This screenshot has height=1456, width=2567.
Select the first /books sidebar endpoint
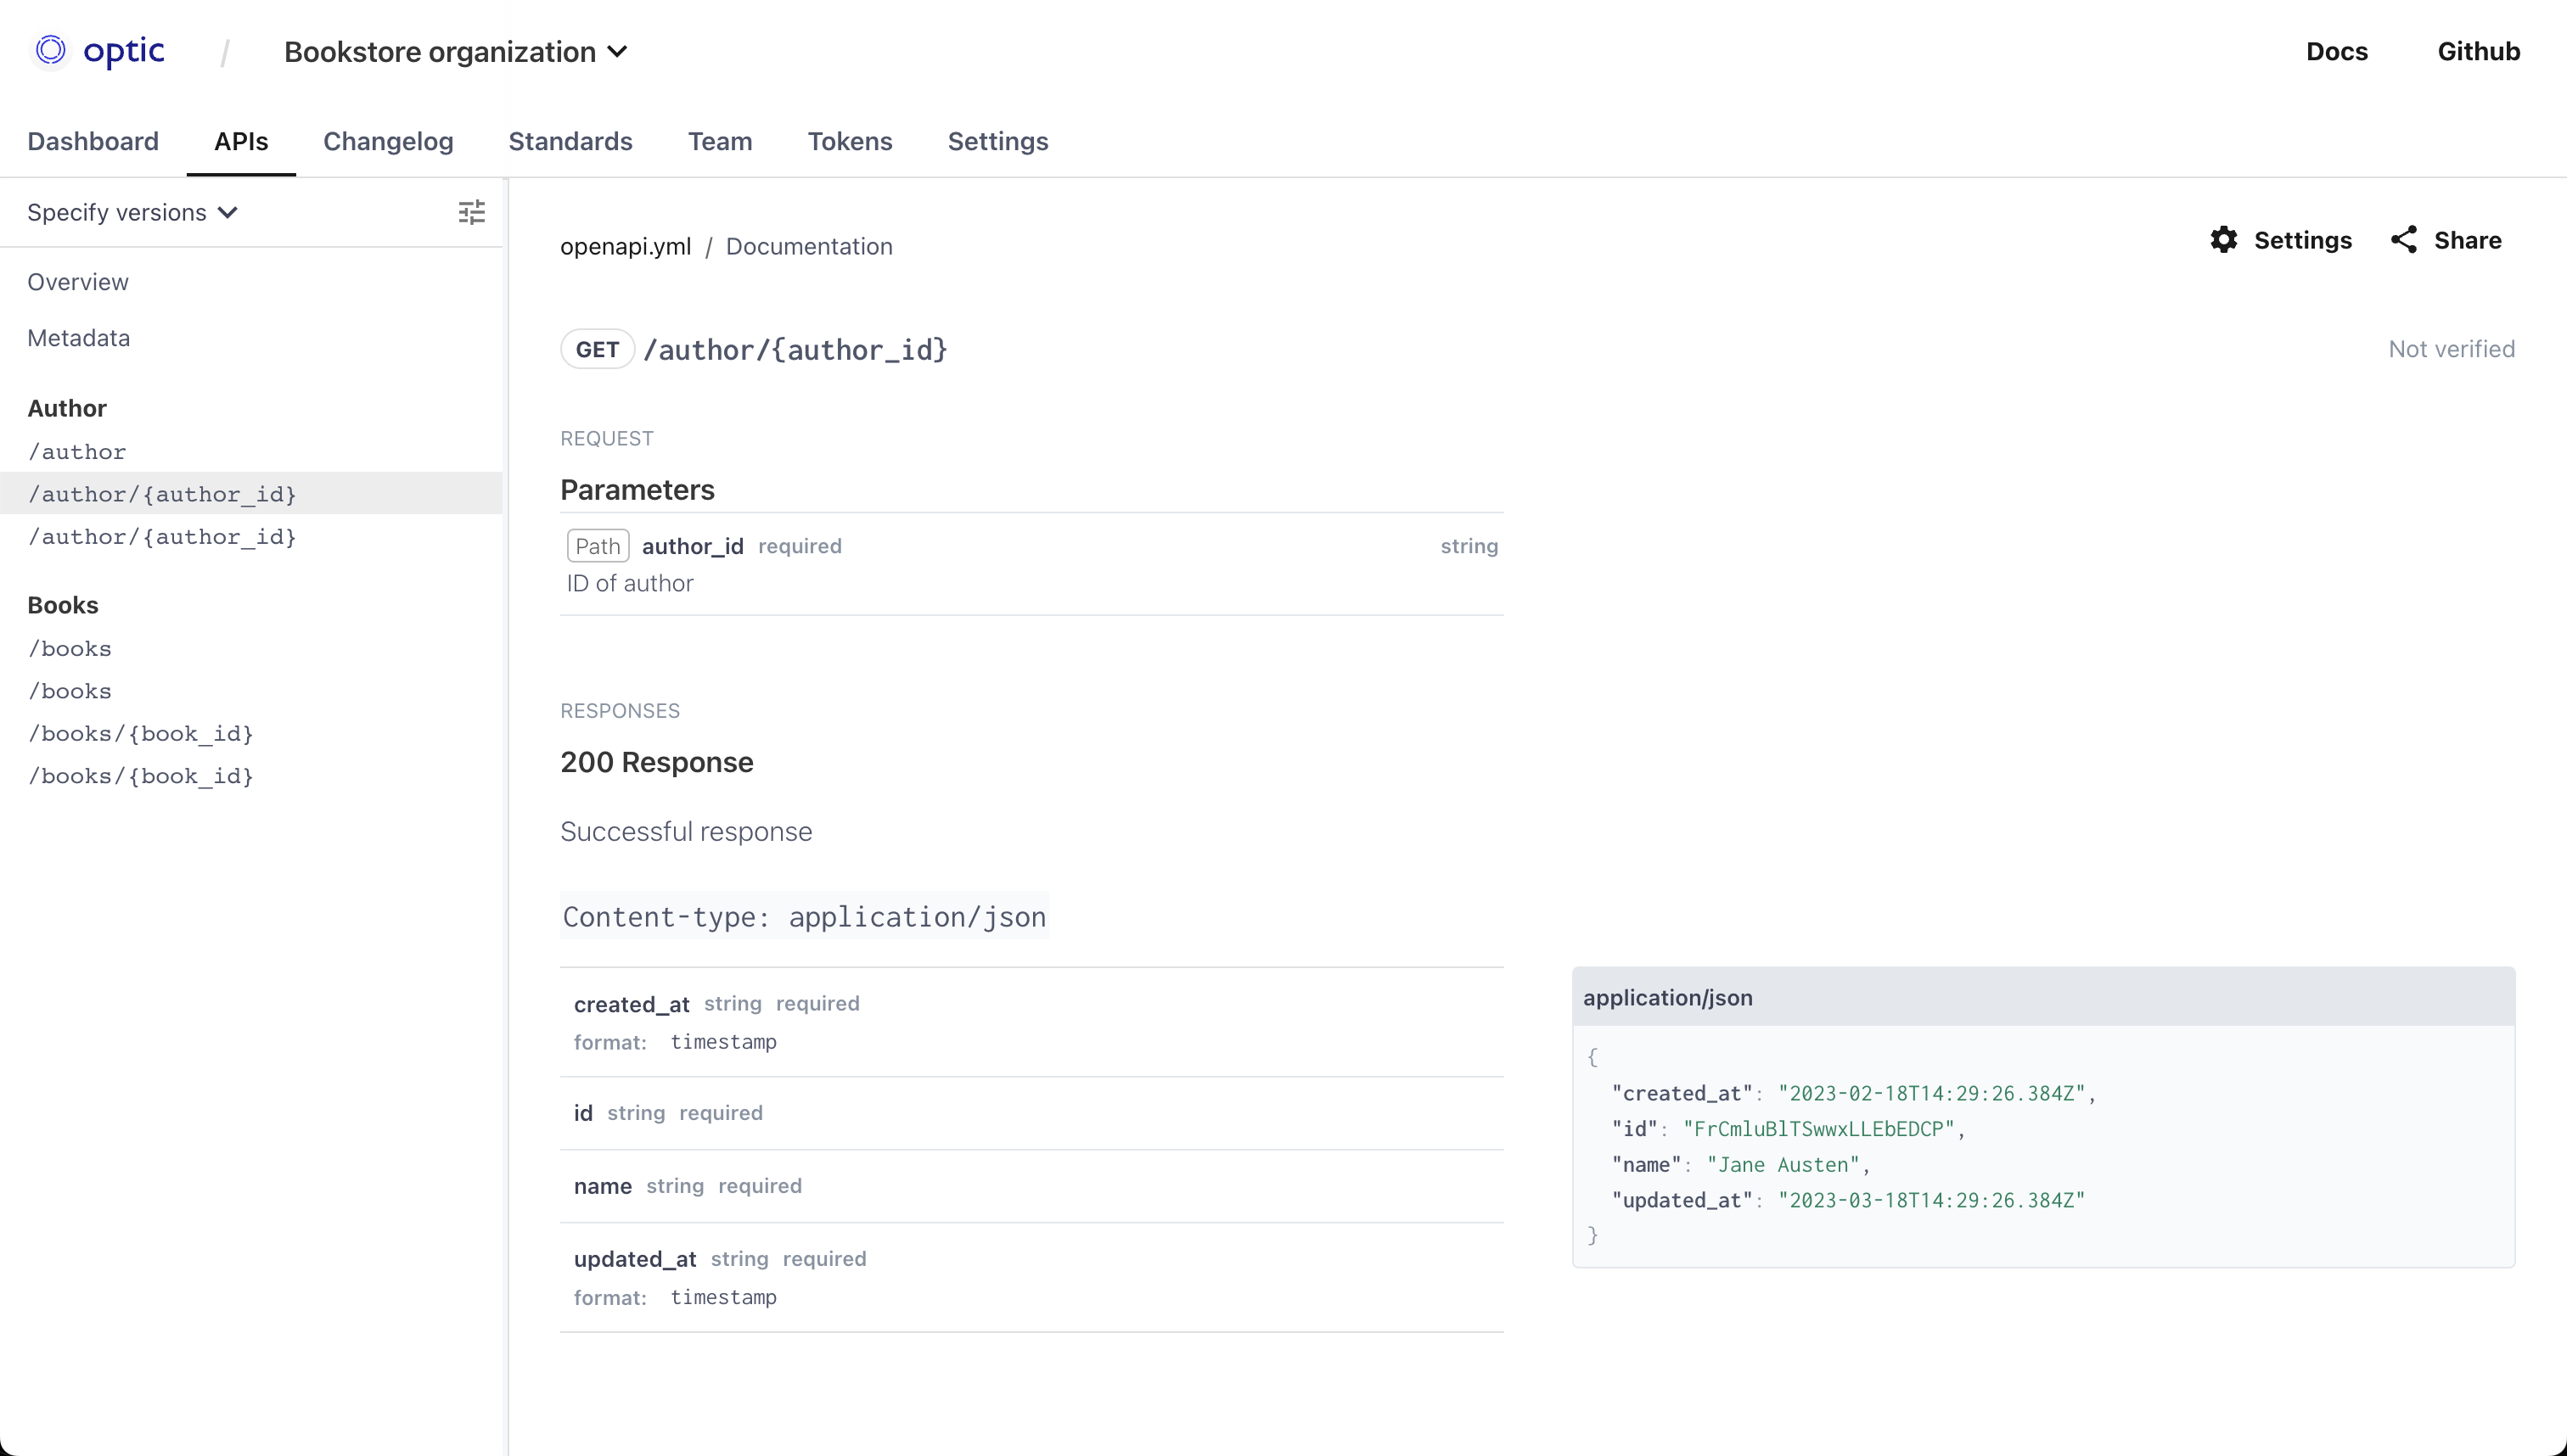(70, 649)
